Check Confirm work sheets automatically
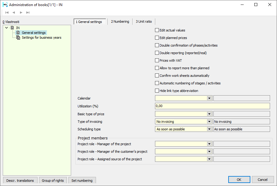The height and width of the screenshot is (186, 277). point(157,76)
